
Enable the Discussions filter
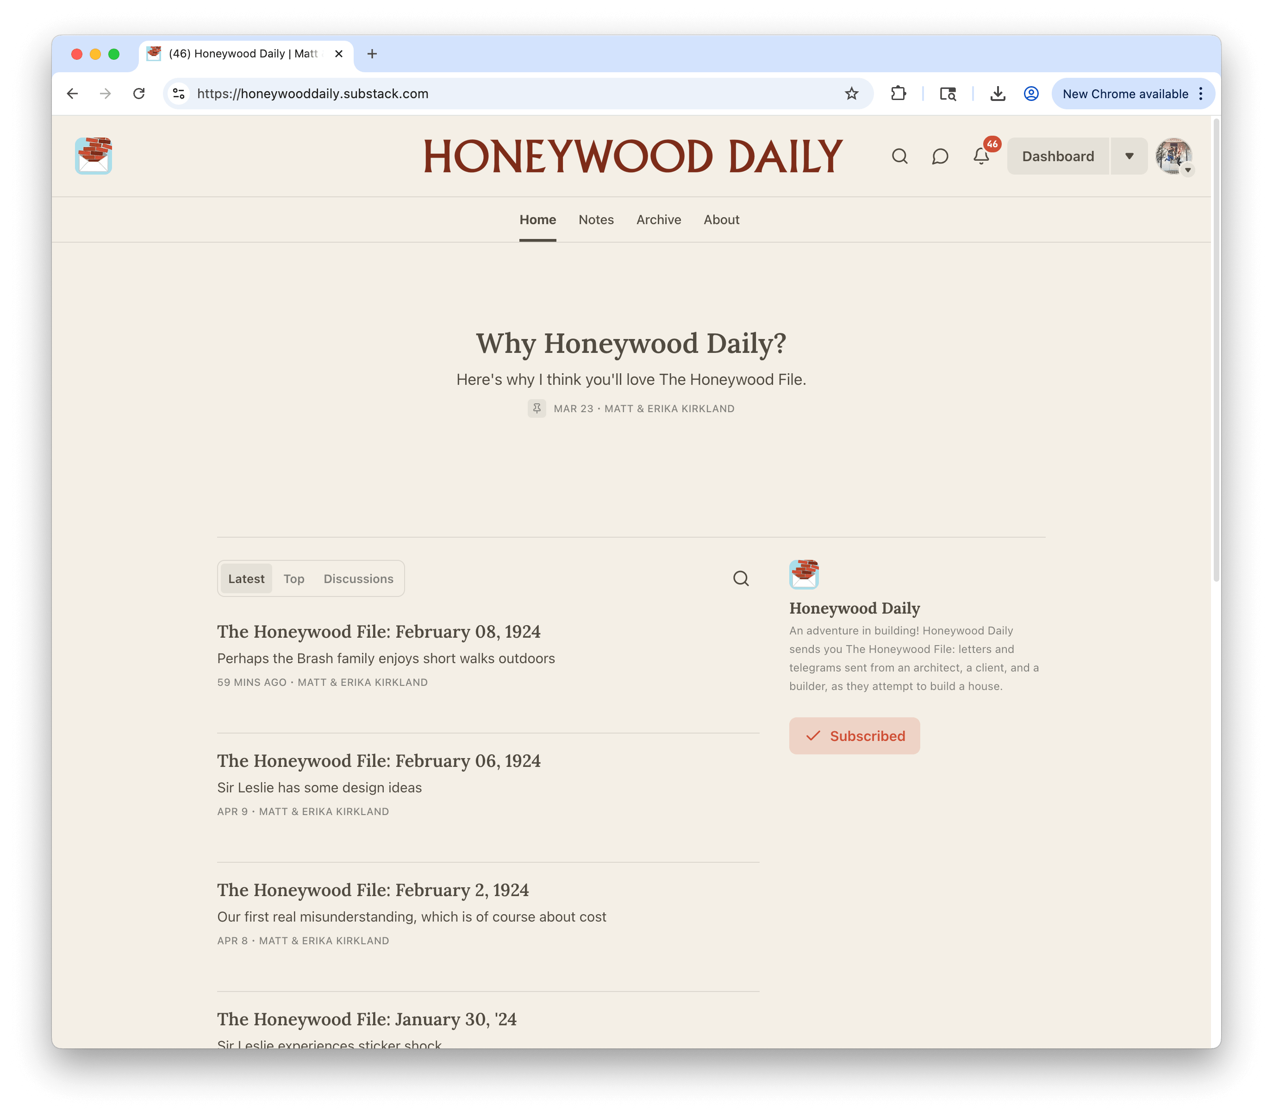tap(358, 578)
